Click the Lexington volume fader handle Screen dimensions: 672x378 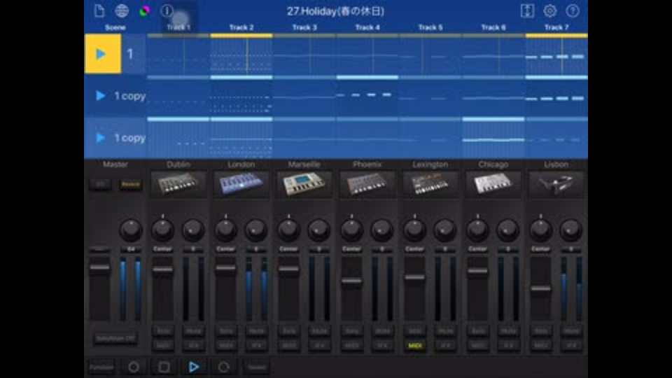tap(415, 277)
